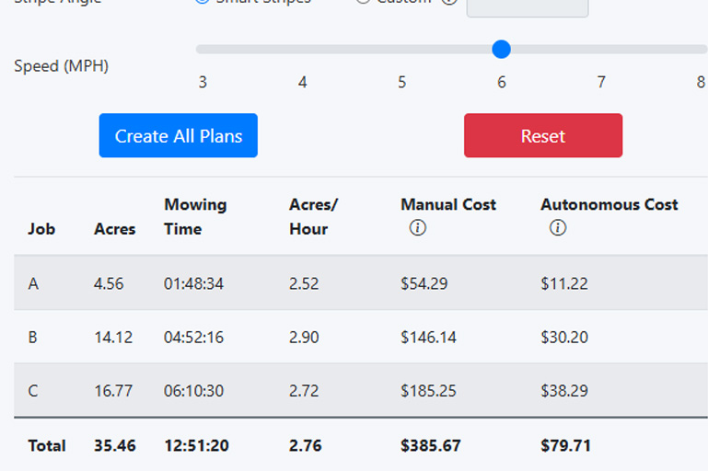
Task: Click the Acres value 16.77
Action: tap(113, 390)
